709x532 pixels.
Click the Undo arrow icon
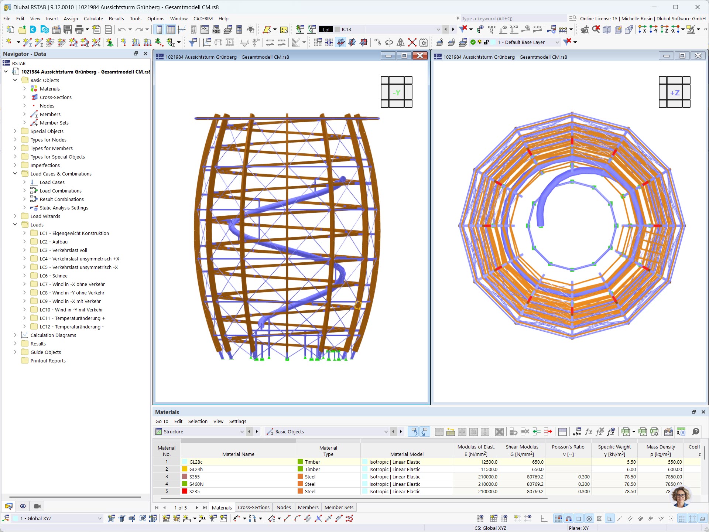(x=122, y=30)
